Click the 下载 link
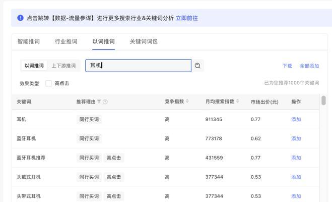 (287, 66)
